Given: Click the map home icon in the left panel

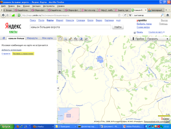Looking at the screenshot, I should tap(4, 38).
